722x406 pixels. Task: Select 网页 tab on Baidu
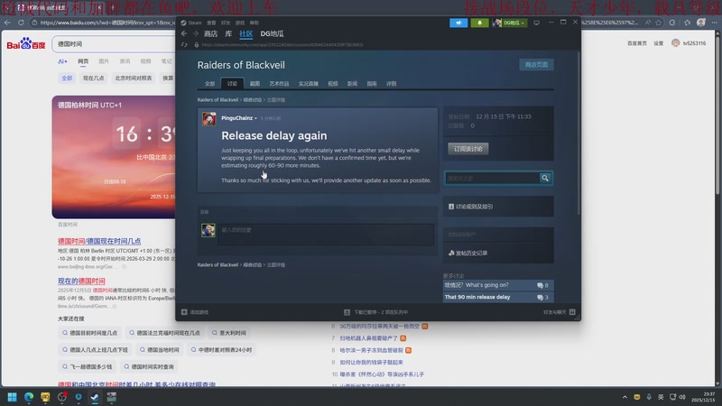pos(83,61)
